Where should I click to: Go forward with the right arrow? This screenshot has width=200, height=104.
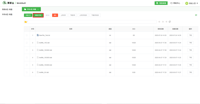click(x=163, y=22)
